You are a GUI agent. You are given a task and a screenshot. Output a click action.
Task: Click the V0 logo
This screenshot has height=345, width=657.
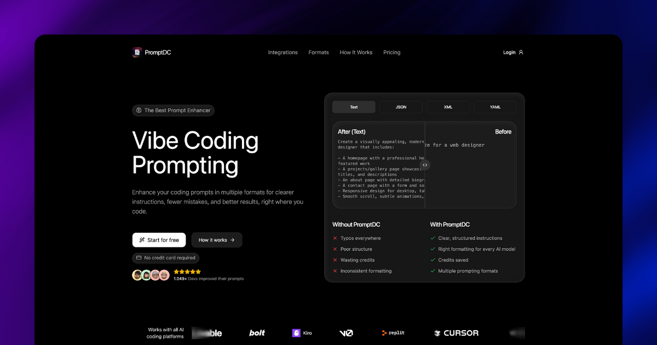tap(347, 333)
